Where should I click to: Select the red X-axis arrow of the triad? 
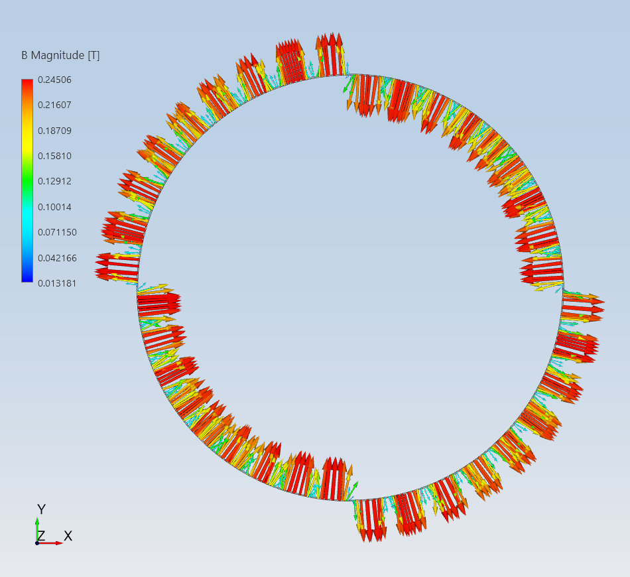coord(54,543)
